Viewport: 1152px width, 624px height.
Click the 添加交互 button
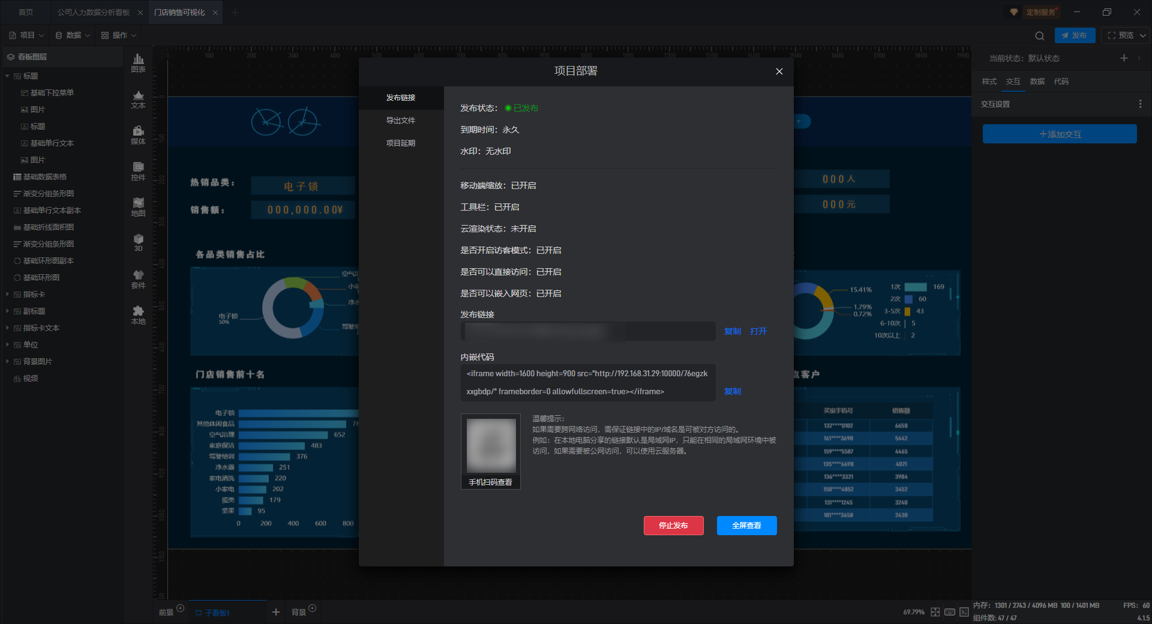click(1060, 134)
